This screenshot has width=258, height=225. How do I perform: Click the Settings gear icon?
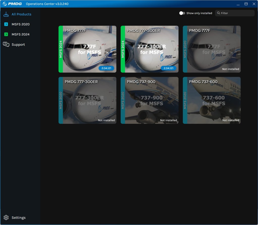pos(6,217)
